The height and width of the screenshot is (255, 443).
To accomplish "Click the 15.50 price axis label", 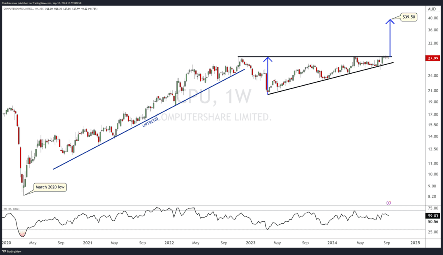I will (x=433, y=125).
